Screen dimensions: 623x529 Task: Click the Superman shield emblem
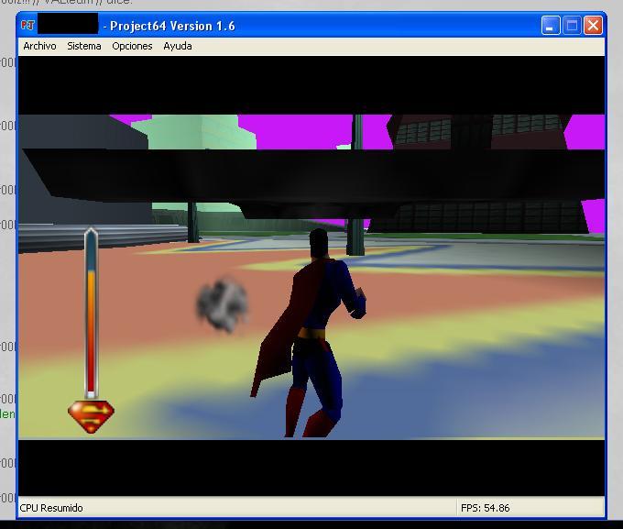91,416
